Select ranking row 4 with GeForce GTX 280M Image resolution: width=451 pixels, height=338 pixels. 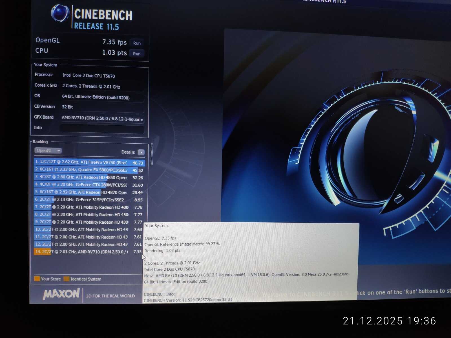coord(89,185)
